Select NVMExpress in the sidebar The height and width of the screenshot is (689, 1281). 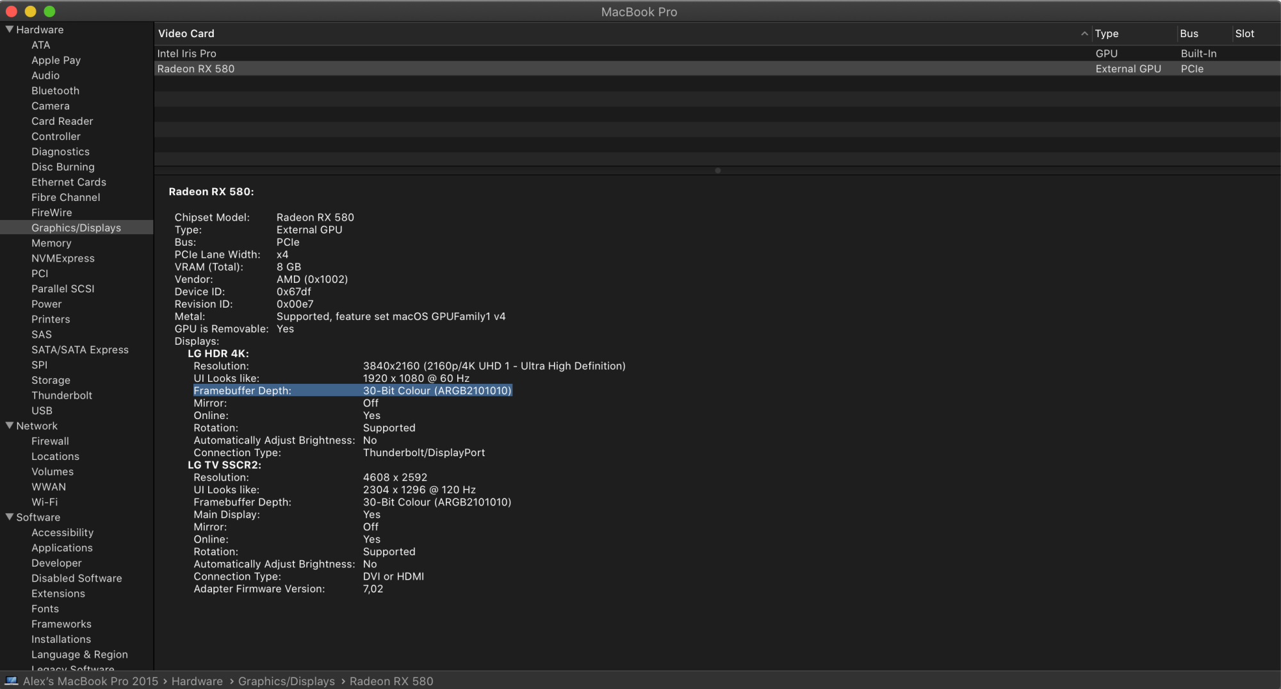(63, 258)
